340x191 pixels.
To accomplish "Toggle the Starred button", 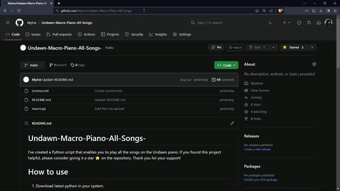I will (294, 47).
